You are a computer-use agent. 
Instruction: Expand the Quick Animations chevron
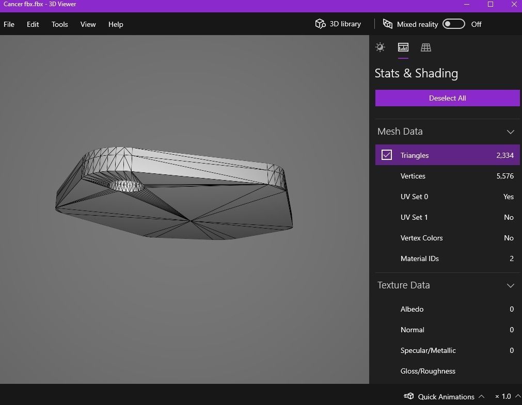pos(481,396)
